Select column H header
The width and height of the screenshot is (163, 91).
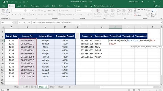[115, 27]
